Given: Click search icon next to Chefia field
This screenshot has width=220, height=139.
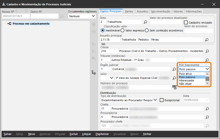Looking at the screenshot, I should click(207, 109).
